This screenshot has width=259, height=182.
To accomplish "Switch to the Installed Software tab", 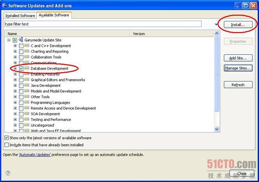I will (20, 16).
